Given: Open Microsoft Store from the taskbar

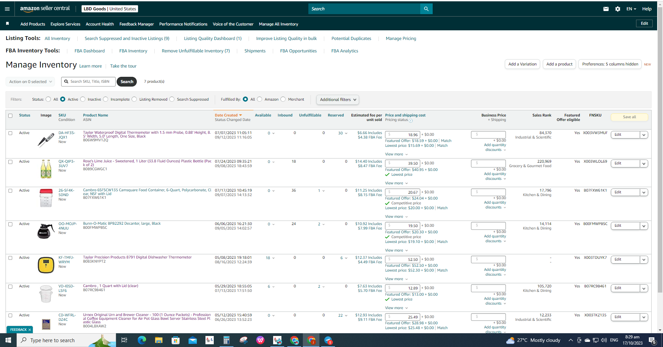Looking at the screenshot, I should tap(175, 340).
